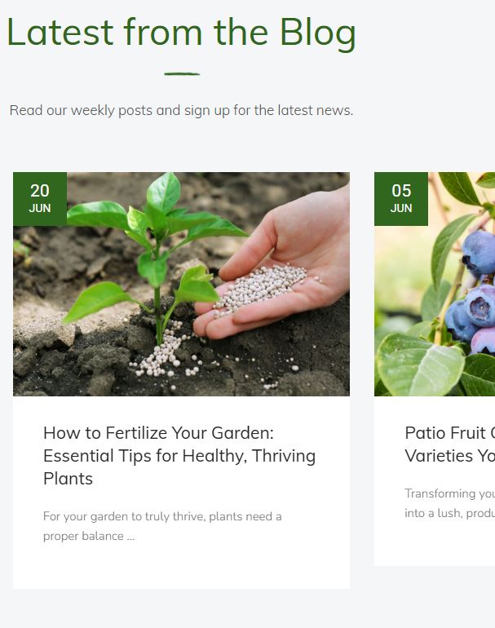Click the 20 JUN date badge
The image size is (495, 628).
tap(40, 198)
